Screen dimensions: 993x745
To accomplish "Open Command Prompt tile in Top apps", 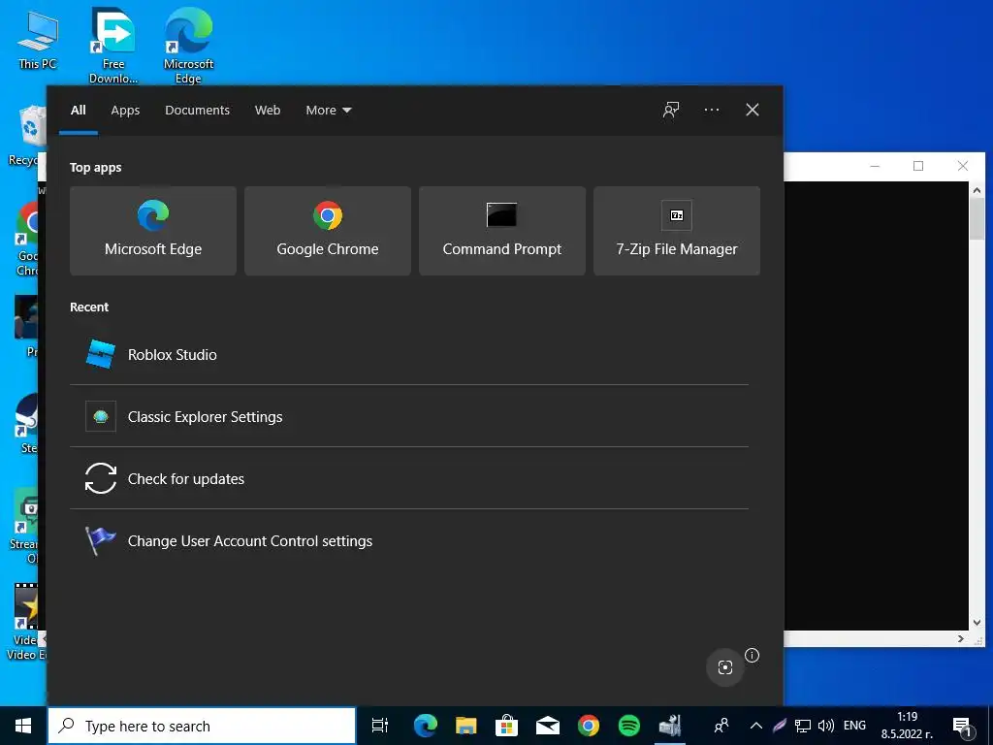I will 502,231.
